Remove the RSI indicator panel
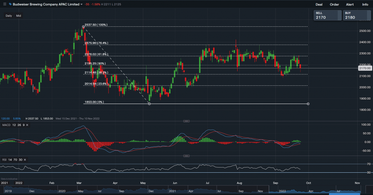Image resolution: width=373 pixels, height=195 pixels. click(25, 159)
